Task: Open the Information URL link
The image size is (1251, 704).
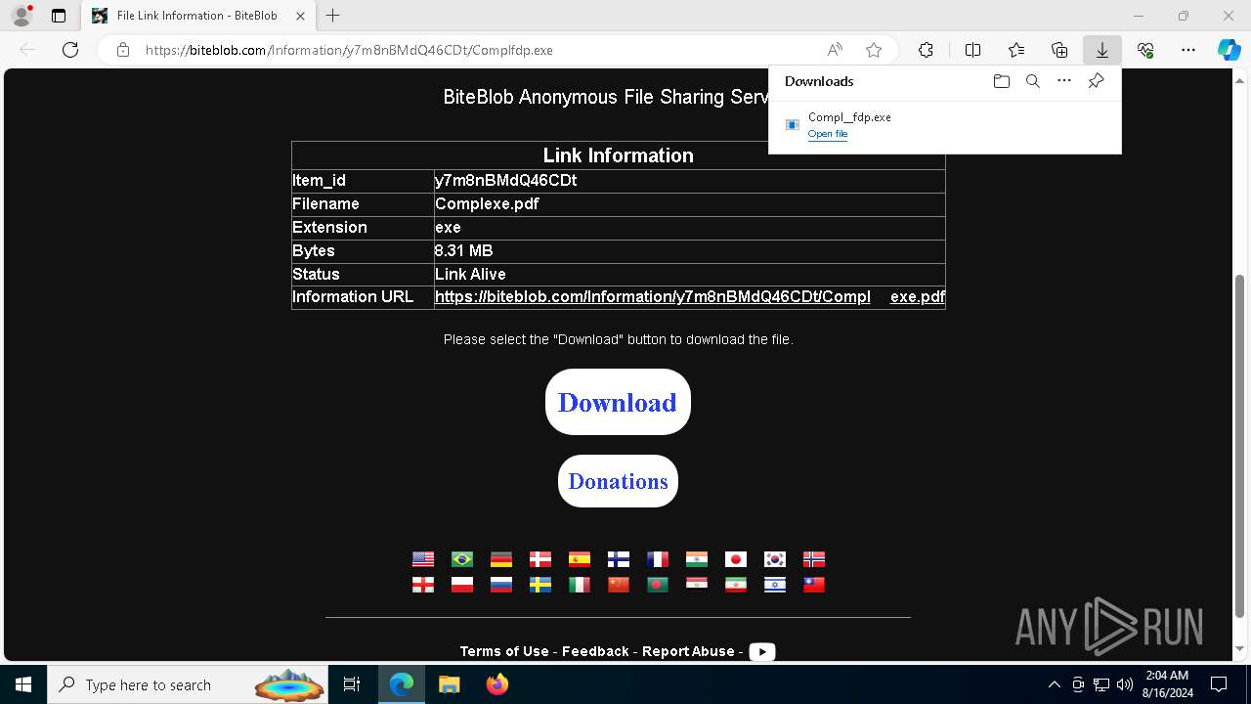Action: pyautogui.click(x=690, y=297)
